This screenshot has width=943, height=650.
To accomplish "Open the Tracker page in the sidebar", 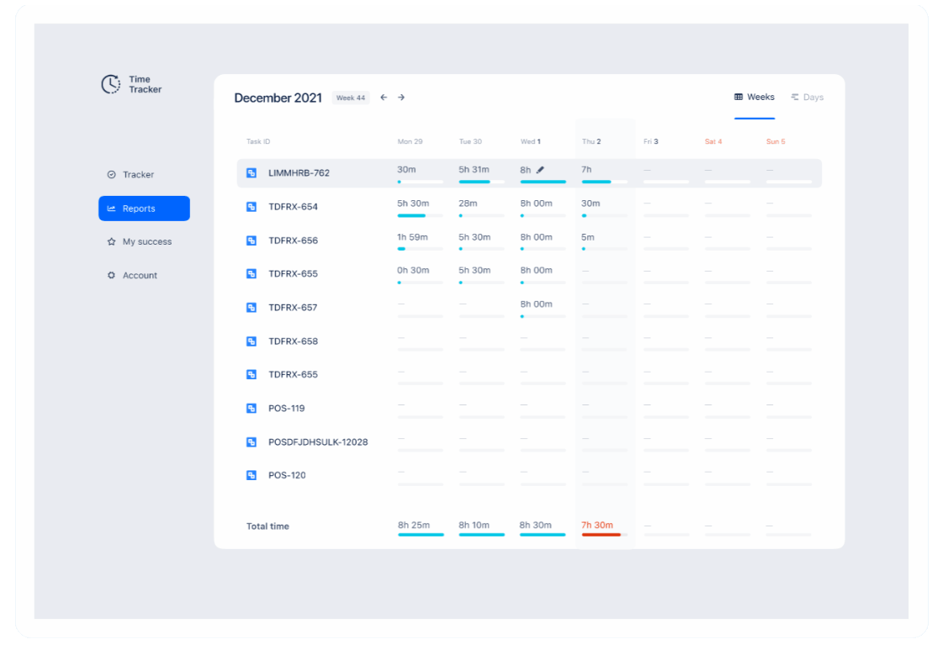I will (138, 175).
